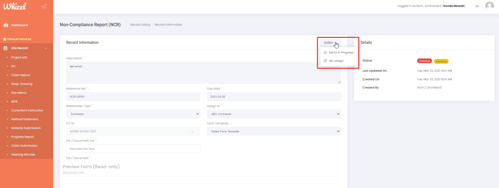Expand the Site Record sidebar chevron
The height and width of the screenshot is (188, 499).
(x=46, y=48)
